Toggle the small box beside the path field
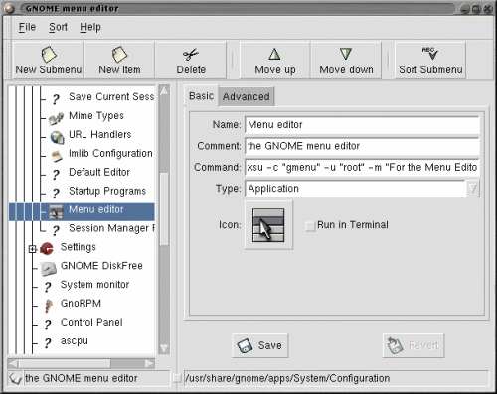The height and width of the screenshot is (394, 497). (x=178, y=378)
